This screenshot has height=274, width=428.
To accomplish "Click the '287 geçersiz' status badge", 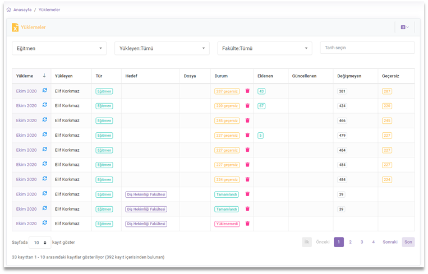I will click(x=227, y=91).
